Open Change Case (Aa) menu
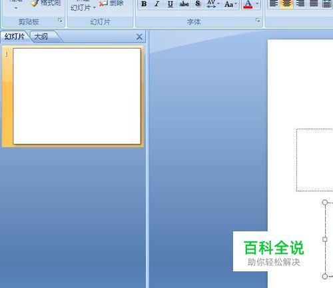The width and height of the screenshot is (333, 288). pos(230,4)
